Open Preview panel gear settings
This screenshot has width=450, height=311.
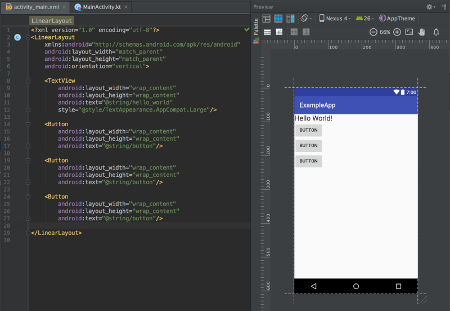430,7
